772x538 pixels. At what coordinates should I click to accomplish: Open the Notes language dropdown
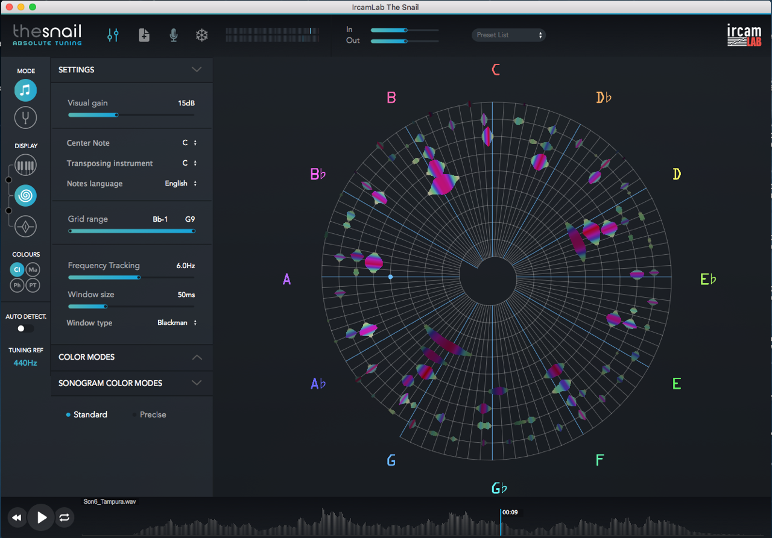pyautogui.click(x=181, y=183)
